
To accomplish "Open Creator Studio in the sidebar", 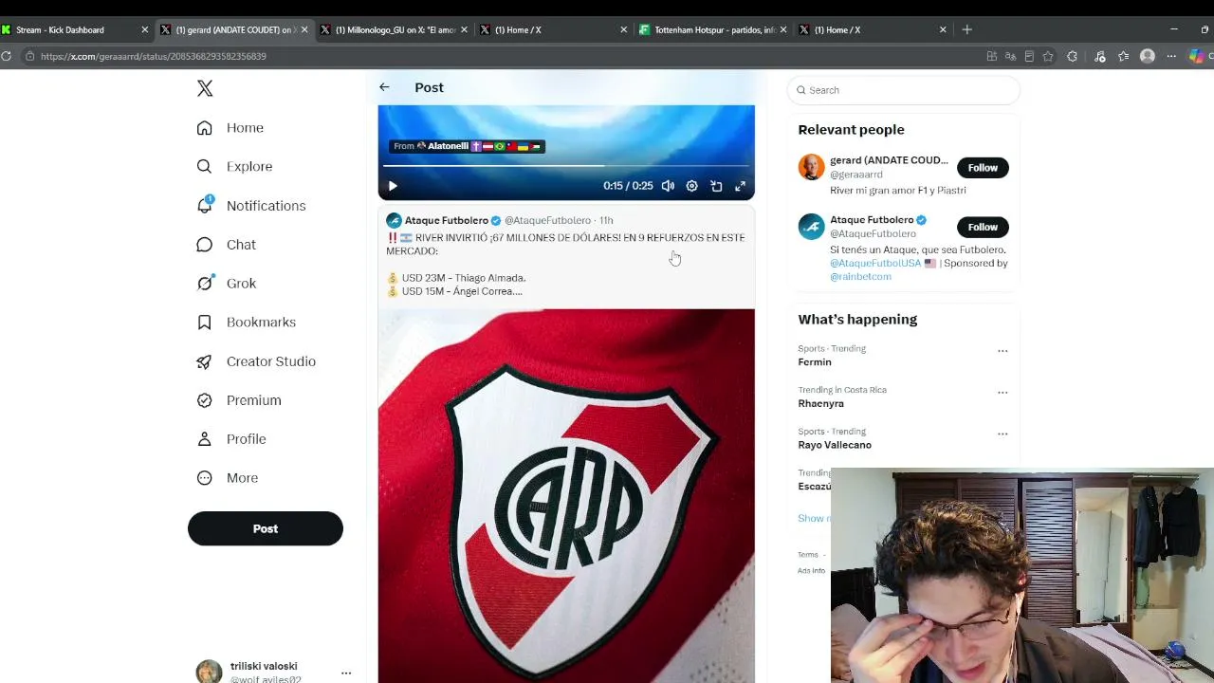I will pyautogui.click(x=255, y=361).
